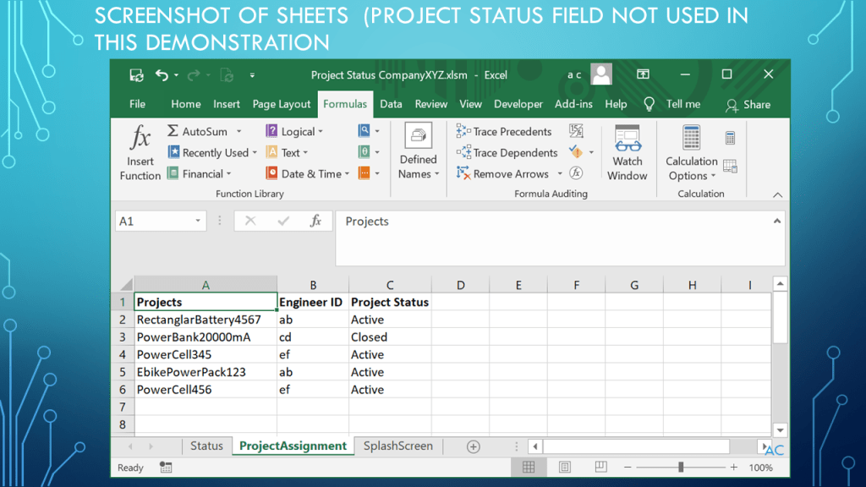
Task: Open the Name Box dropdown
Action: [x=199, y=222]
